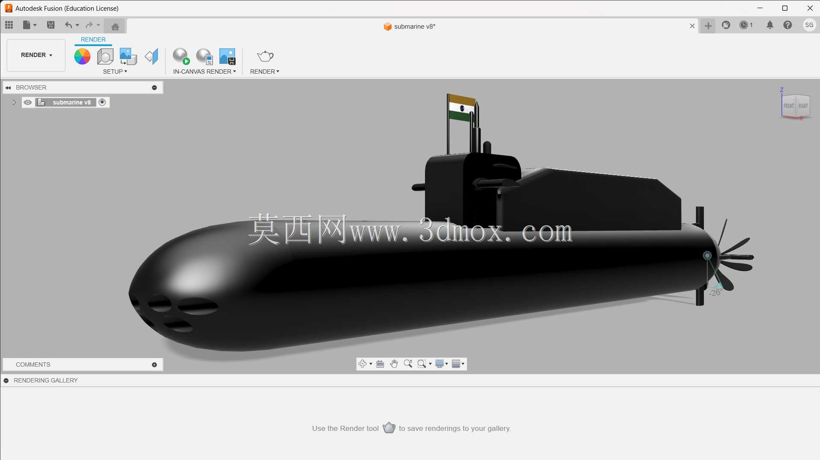Select the RENDER ribbon tab

(x=93, y=39)
